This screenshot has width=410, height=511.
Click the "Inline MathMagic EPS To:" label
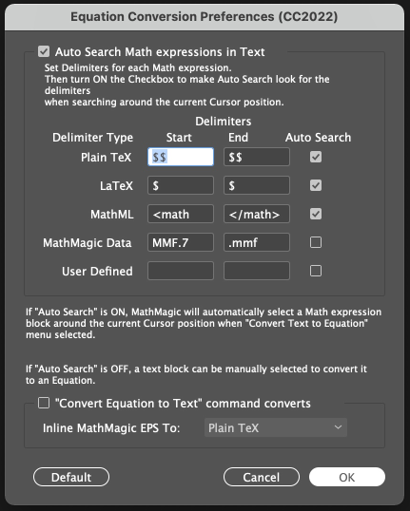(111, 428)
